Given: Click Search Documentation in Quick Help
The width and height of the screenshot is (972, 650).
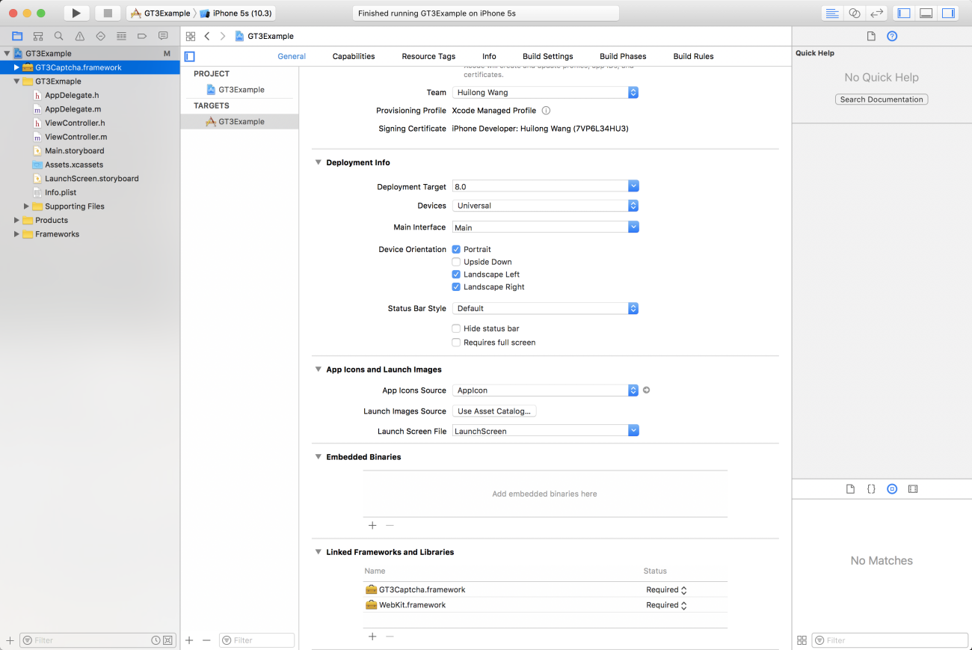Looking at the screenshot, I should 881,99.
